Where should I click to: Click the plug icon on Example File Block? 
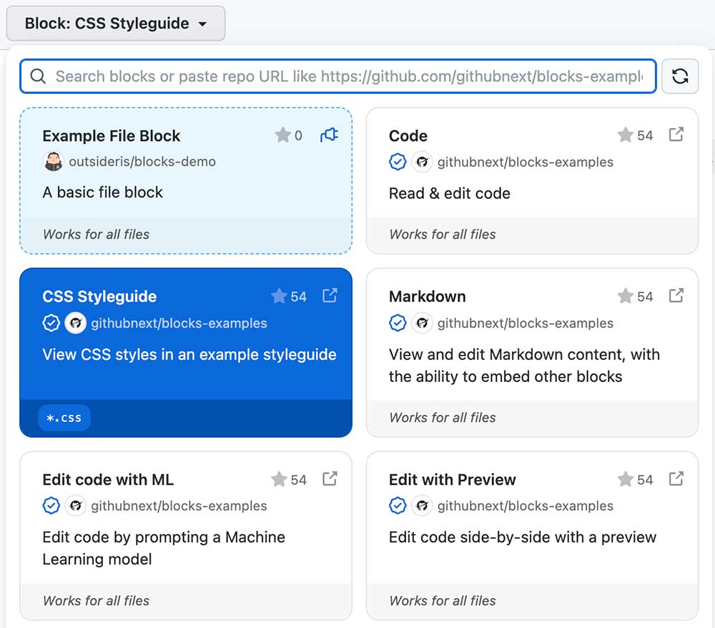pos(329,134)
